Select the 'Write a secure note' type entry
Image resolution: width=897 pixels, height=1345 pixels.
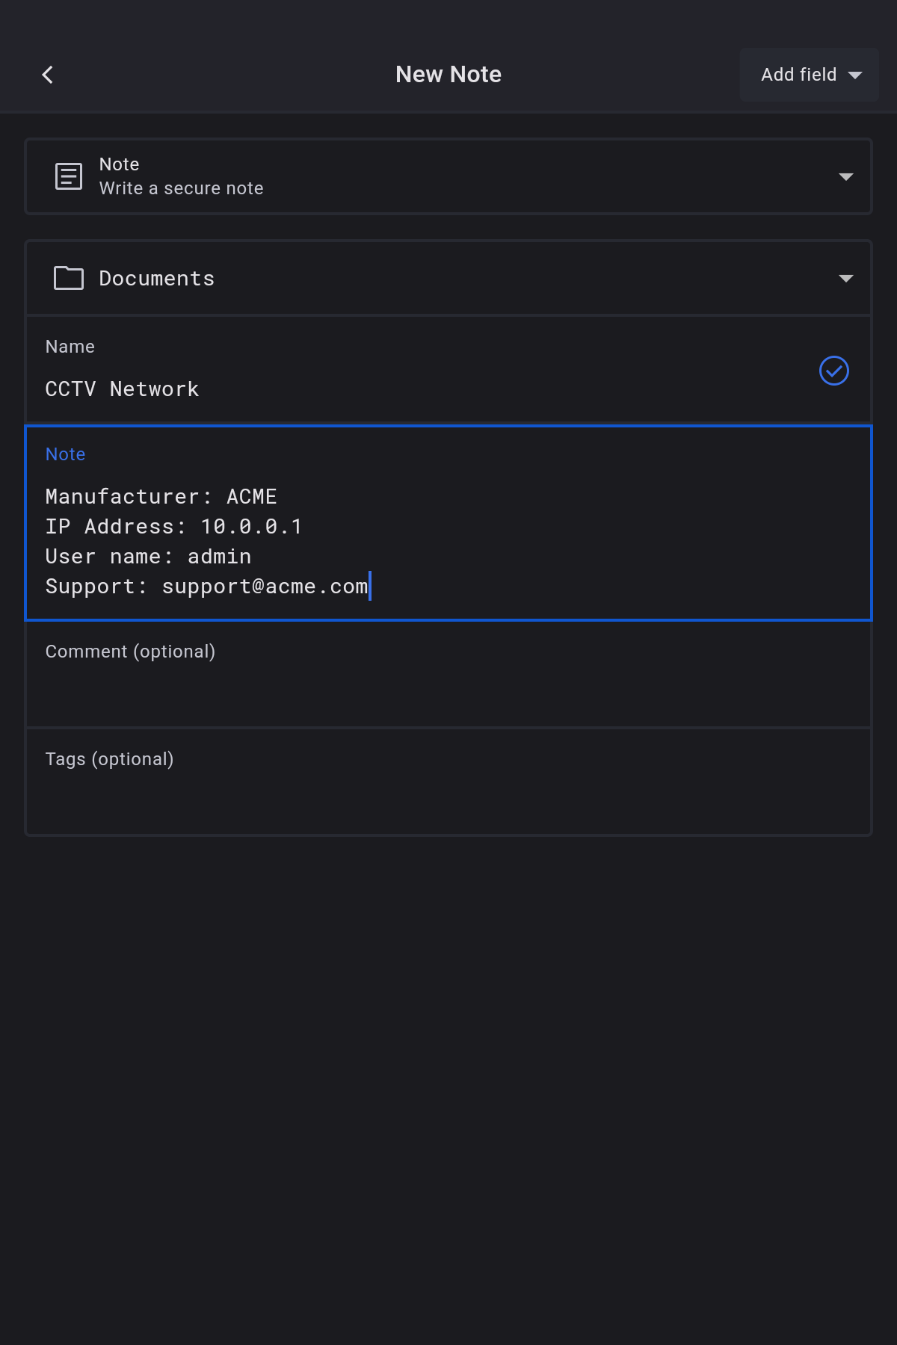[181, 188]
